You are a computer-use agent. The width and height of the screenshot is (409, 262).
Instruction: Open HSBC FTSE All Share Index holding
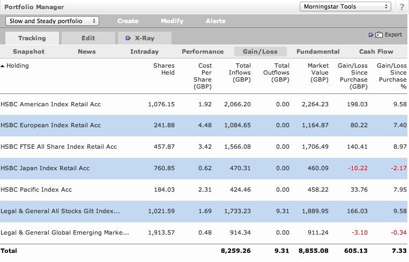pyautogui.click(x=58, y=147)
